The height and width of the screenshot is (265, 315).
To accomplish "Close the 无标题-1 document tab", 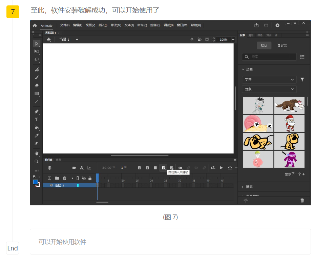I will [59, 33].
